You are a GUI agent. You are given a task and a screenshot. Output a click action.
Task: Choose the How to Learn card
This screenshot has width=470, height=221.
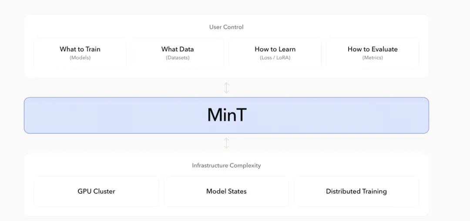[275, 53]
